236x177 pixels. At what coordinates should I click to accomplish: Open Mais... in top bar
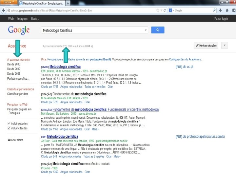coord(35,19)
